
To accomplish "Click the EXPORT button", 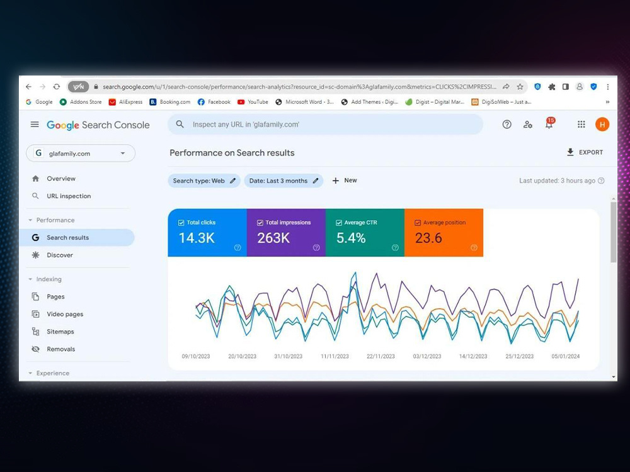I will [585, 152].
